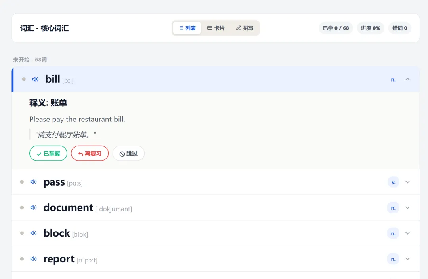Click the word report
Viewport: 428px width, 279px height.
[x=59, y=259]
